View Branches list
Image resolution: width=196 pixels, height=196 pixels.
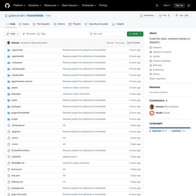pyautogui.click(x=29, y=34)
